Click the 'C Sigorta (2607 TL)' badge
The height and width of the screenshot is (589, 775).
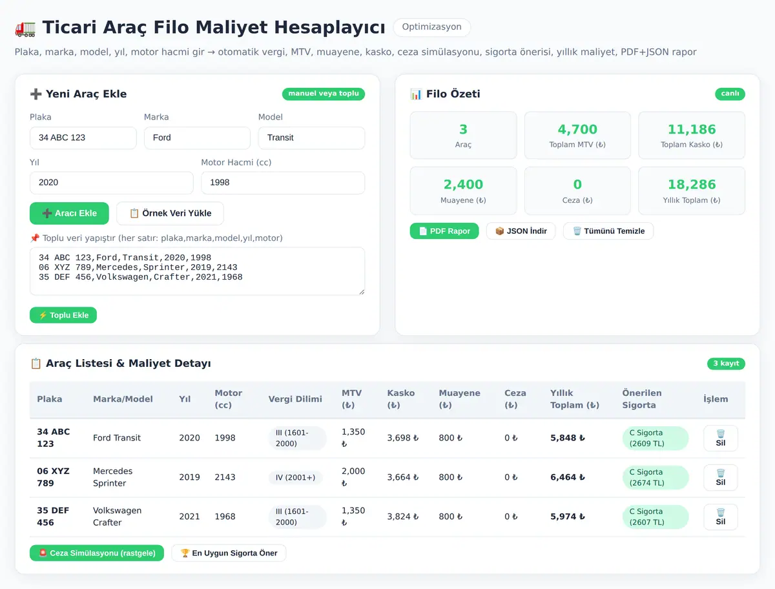click(656, 517)
